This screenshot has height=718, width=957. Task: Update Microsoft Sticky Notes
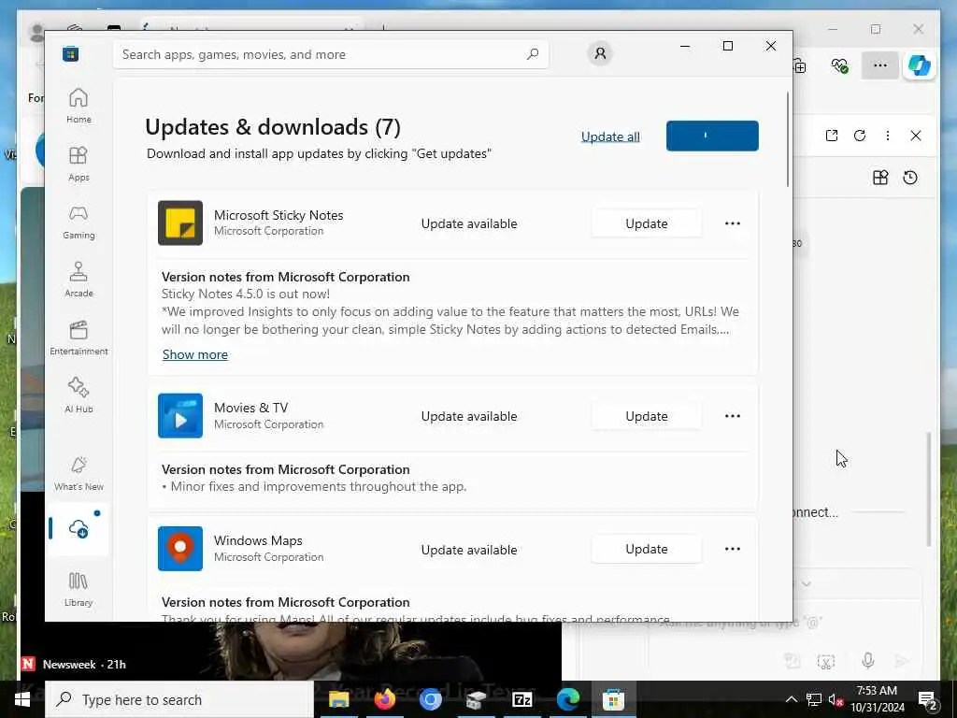point(647,223)
